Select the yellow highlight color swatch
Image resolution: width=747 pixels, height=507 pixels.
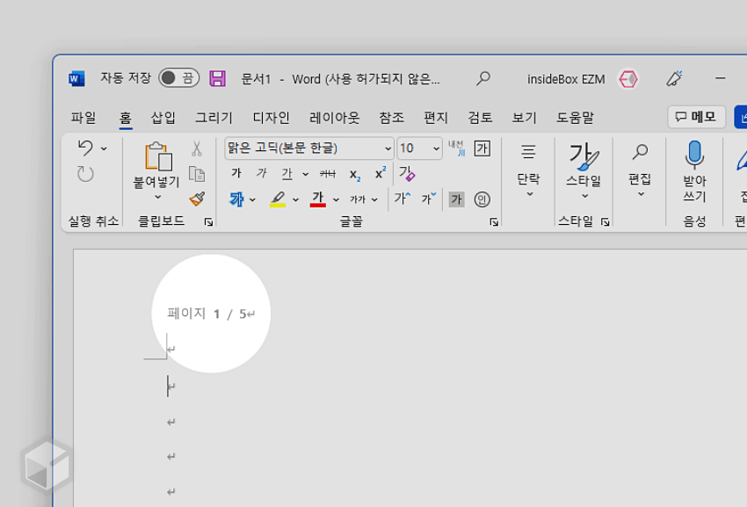(278, 203)
